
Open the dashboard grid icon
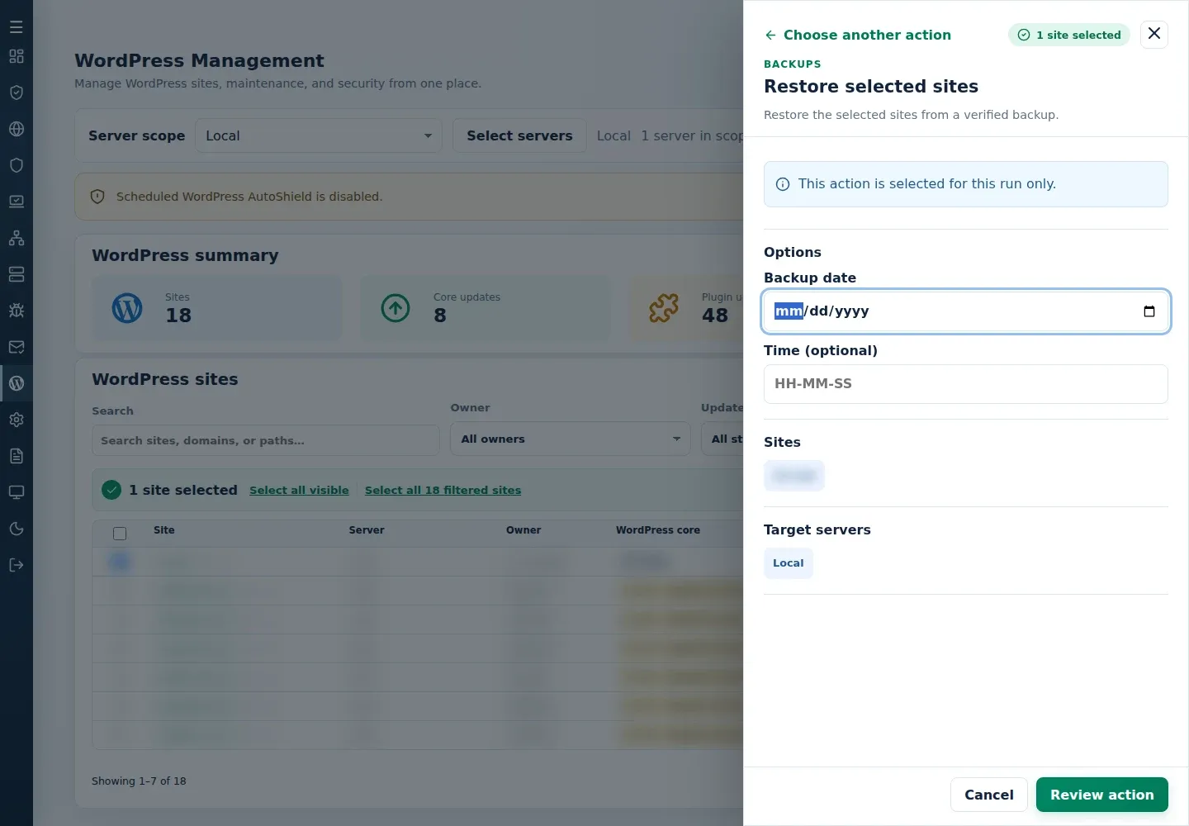[x=17, y=56]
